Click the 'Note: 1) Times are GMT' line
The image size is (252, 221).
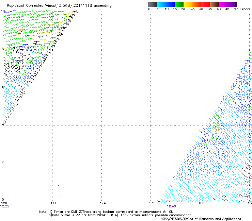106,212
